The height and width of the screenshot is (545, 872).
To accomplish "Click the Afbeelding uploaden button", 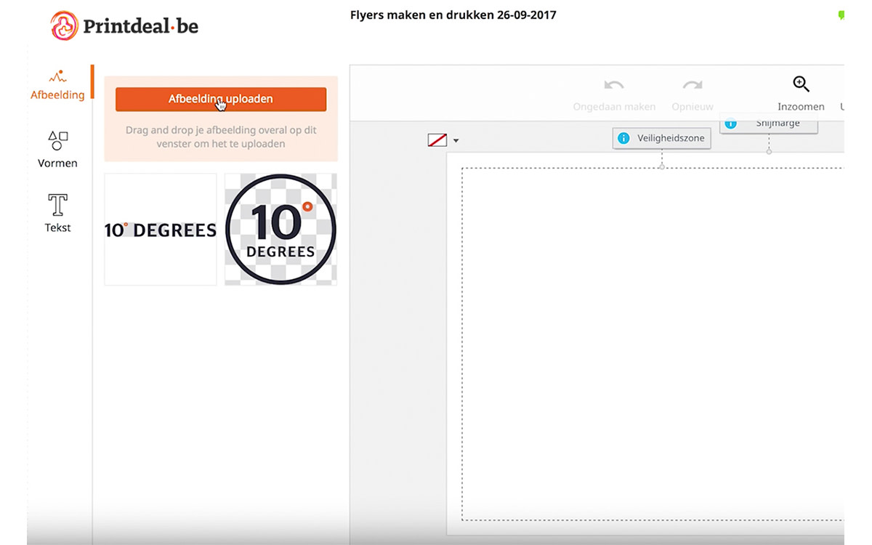I will pos(221,99).
